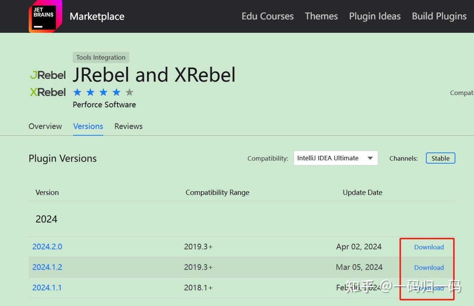The height and width of the screenshot is (306, 474).
Task: Open Plugin Ideas in the header
Action: coord(375,16)
